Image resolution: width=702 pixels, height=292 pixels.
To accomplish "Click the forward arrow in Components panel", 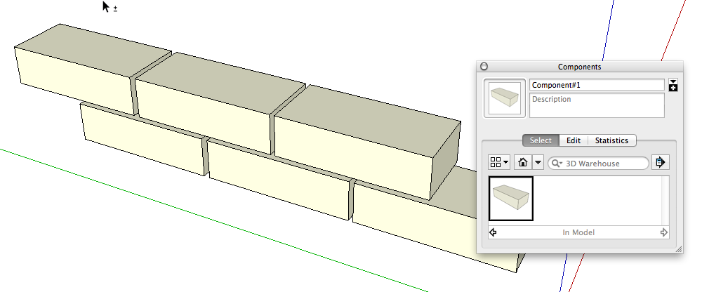I will point(664,232).
